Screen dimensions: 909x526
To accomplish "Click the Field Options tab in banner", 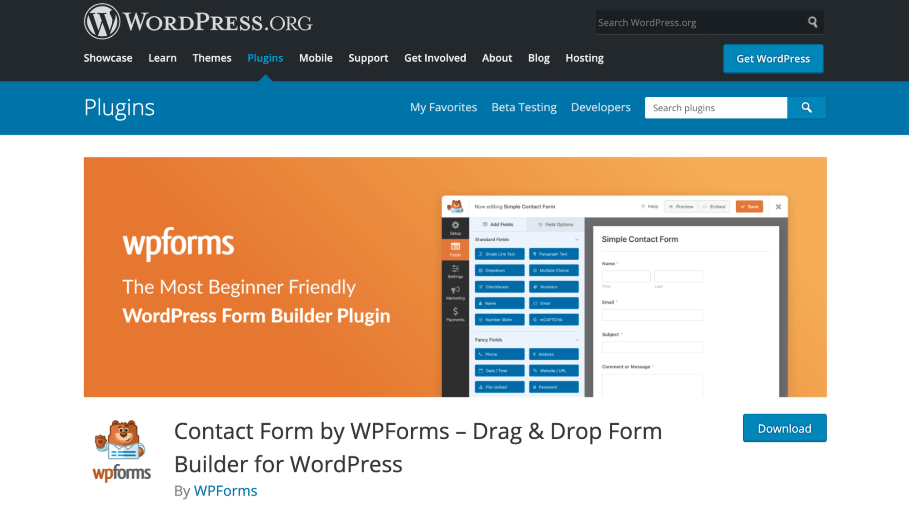I will [555, 224].
